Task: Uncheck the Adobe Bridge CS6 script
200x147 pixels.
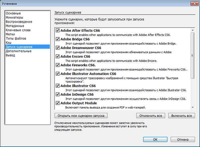Action: (58, 39)
